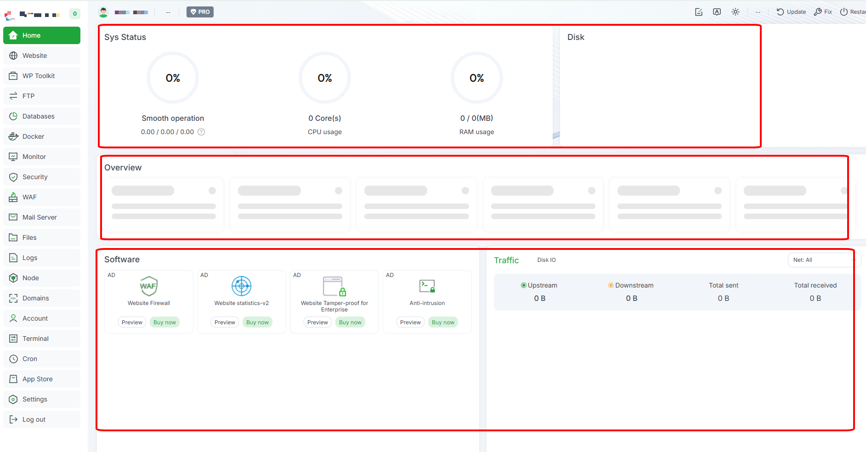This screenshot has width=866, height=452.
Task: Preview Website Tamper-proof for Enterprise
Action: 318,322
